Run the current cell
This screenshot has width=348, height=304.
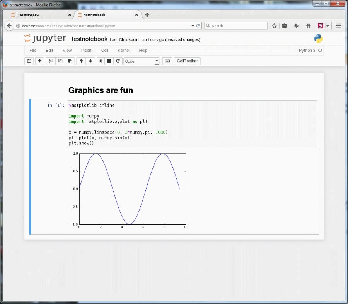tap(100, 61)
